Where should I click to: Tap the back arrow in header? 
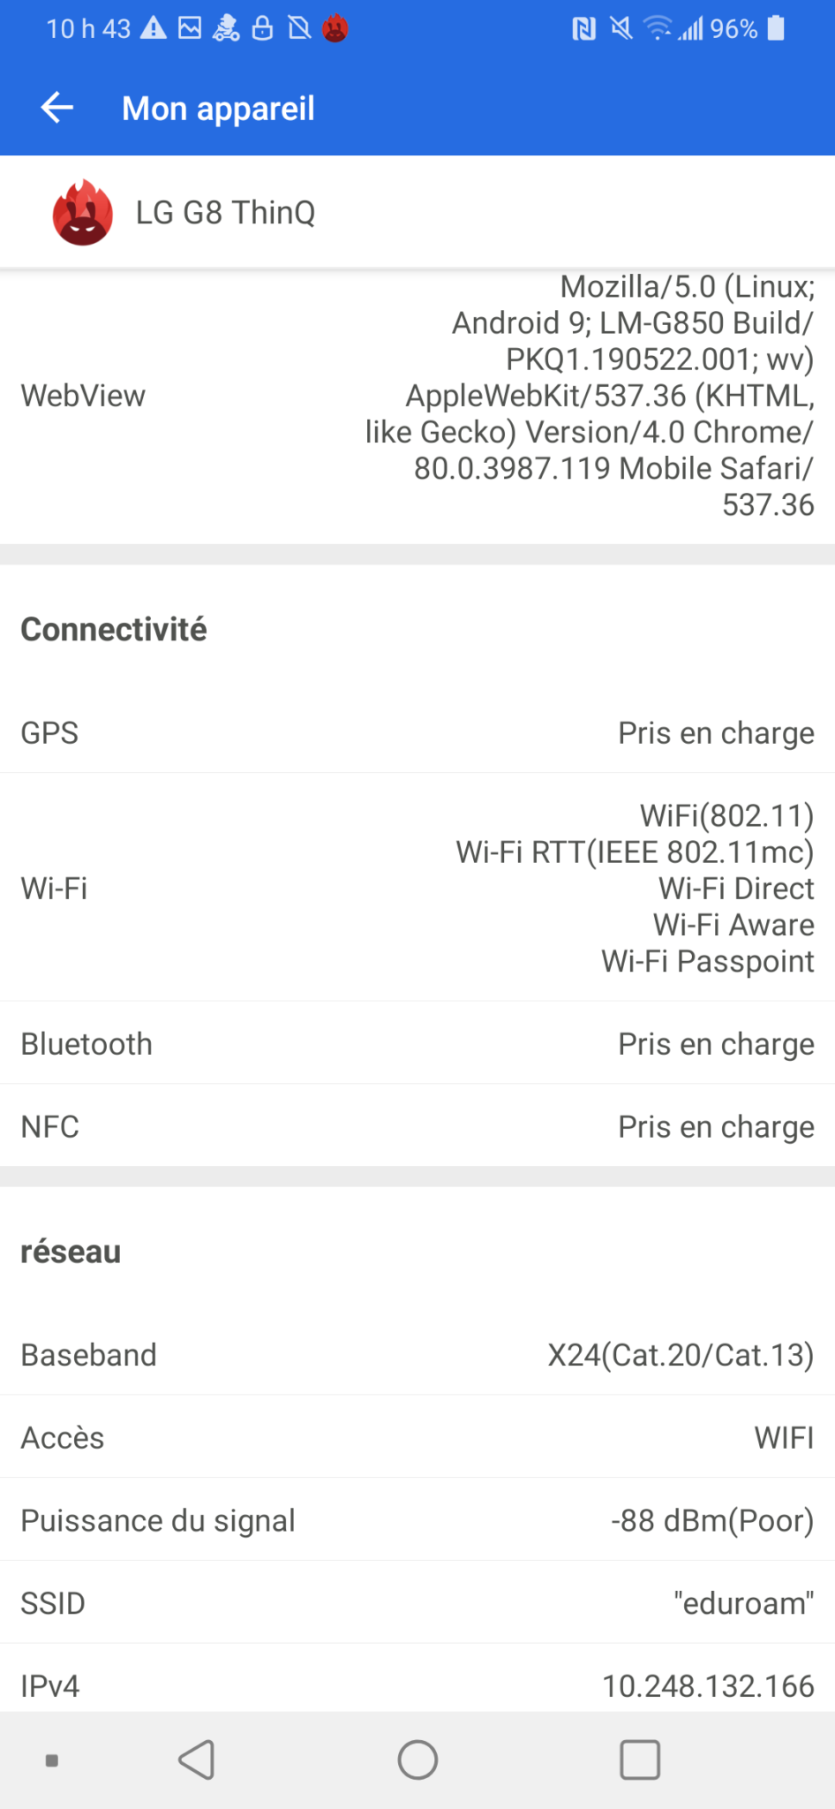57,108
